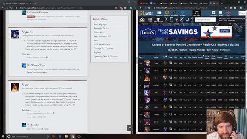Focus the Champion Name search field
Viewport: 247px width, 139px height.
205,20
